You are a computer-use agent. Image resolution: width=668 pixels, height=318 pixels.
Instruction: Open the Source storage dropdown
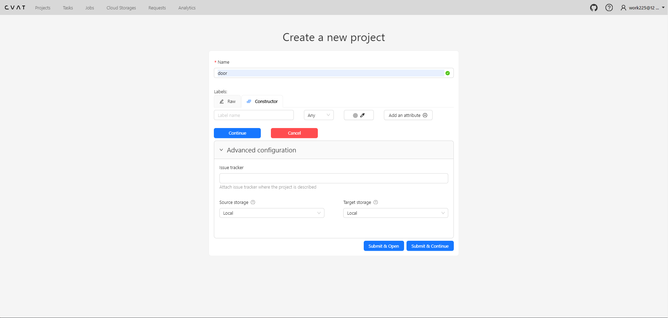pyautogui.click(x=272, y=213)
